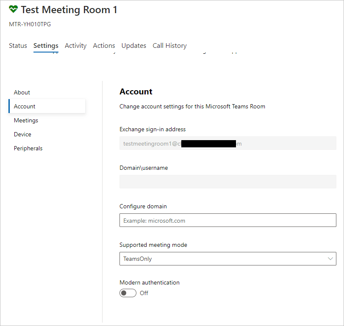Click the Test Meeting Room 1 title
This screenshot has width=344, height=326.
coord(69,10)
